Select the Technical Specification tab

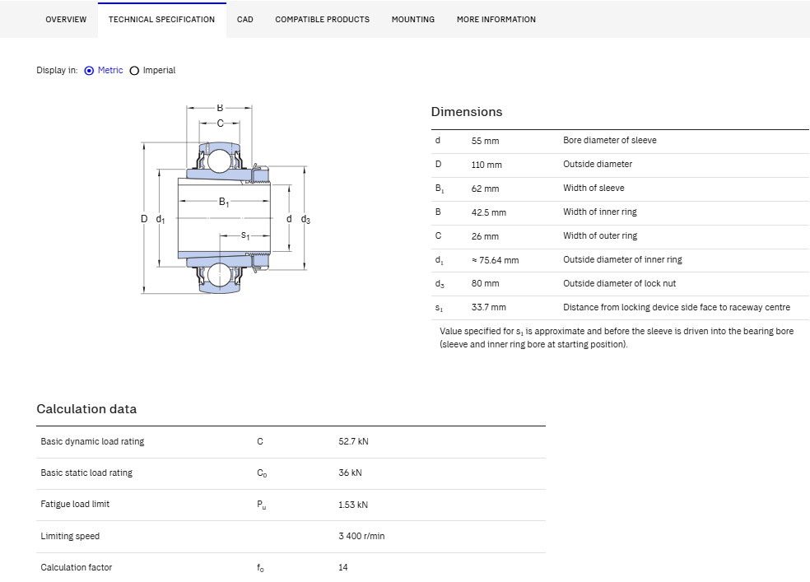tap(161, 20)
